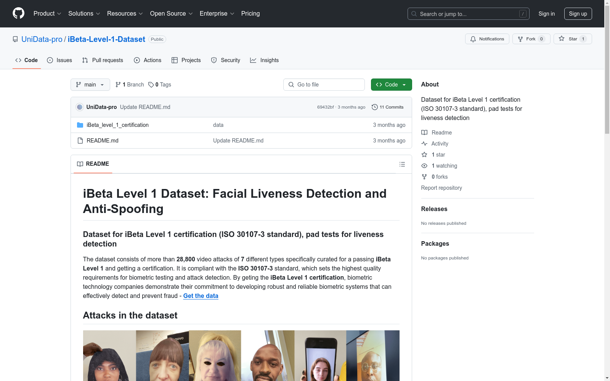Image resolution: width=610 pixels, height=381 pixels.
Task: Click commit hash 69432bf
Action: pyautogui.click(x=326, y=107)
